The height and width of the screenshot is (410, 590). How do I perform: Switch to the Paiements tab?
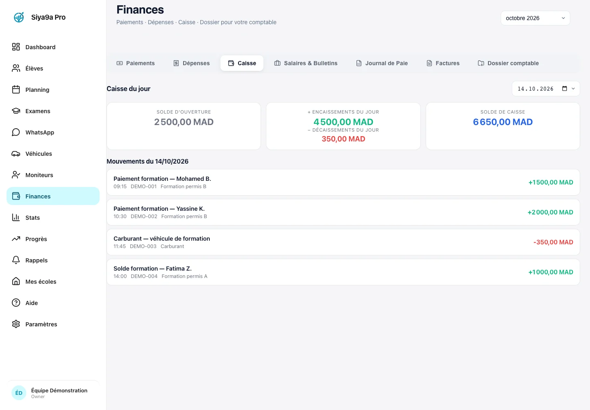click(x=136, y=63)
